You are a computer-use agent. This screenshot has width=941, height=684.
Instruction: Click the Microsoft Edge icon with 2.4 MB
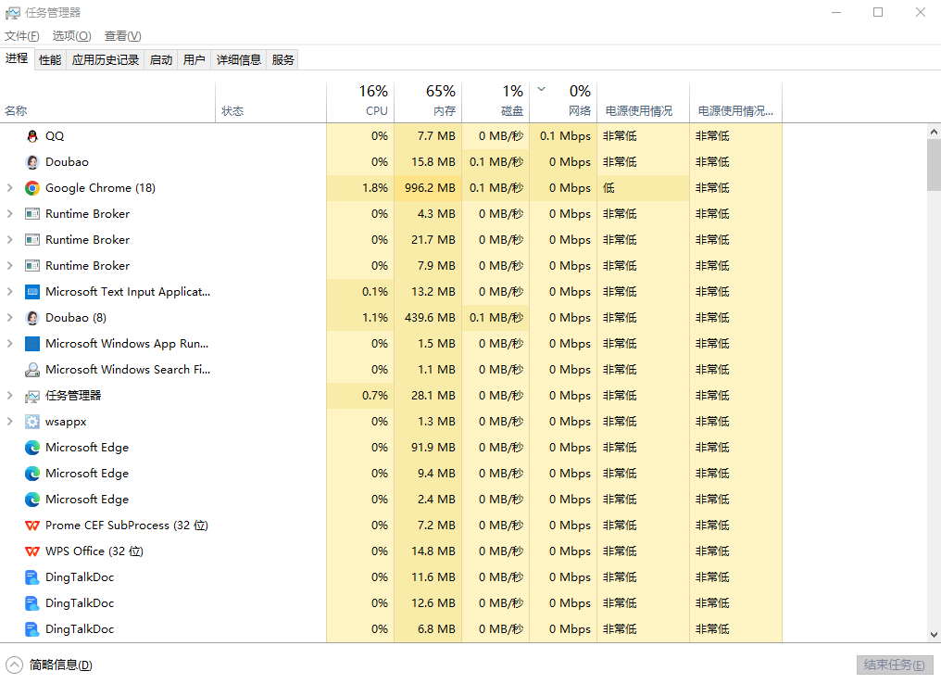[32, 500]
